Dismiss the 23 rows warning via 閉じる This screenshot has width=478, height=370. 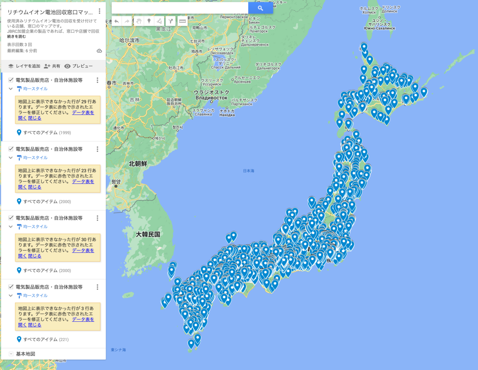click(x=35, y=187)
